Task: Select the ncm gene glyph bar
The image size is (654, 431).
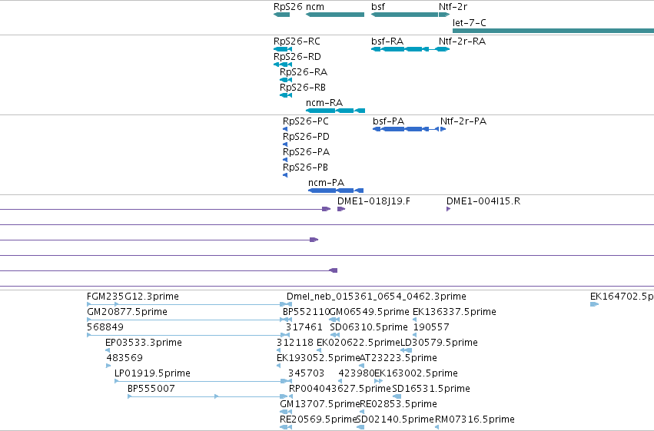Action: (335, 15)
